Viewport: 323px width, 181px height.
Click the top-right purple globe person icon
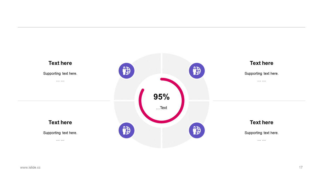pyautogui.click(x=197, y=71)
